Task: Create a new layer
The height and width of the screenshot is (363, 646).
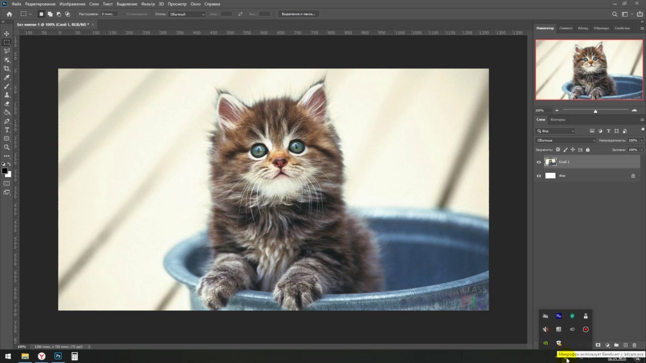Action: pos(625,345)
